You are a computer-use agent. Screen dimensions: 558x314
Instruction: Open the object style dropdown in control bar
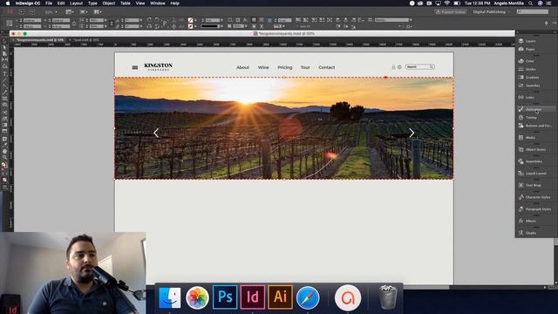coord(411,20)
